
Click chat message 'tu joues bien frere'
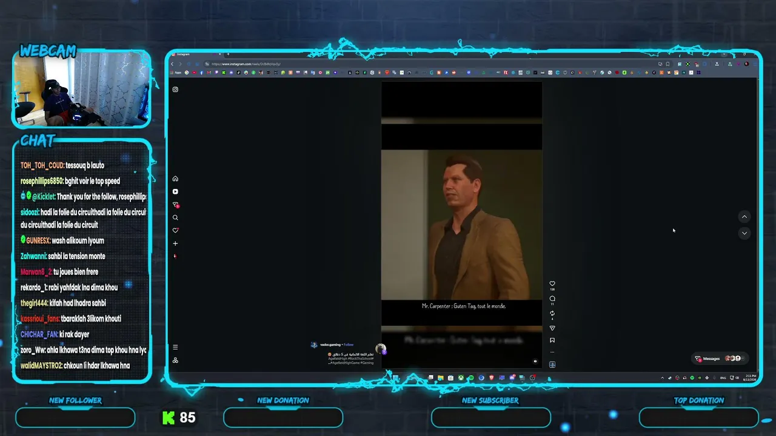pyautogui.click(x=76, y=272)
